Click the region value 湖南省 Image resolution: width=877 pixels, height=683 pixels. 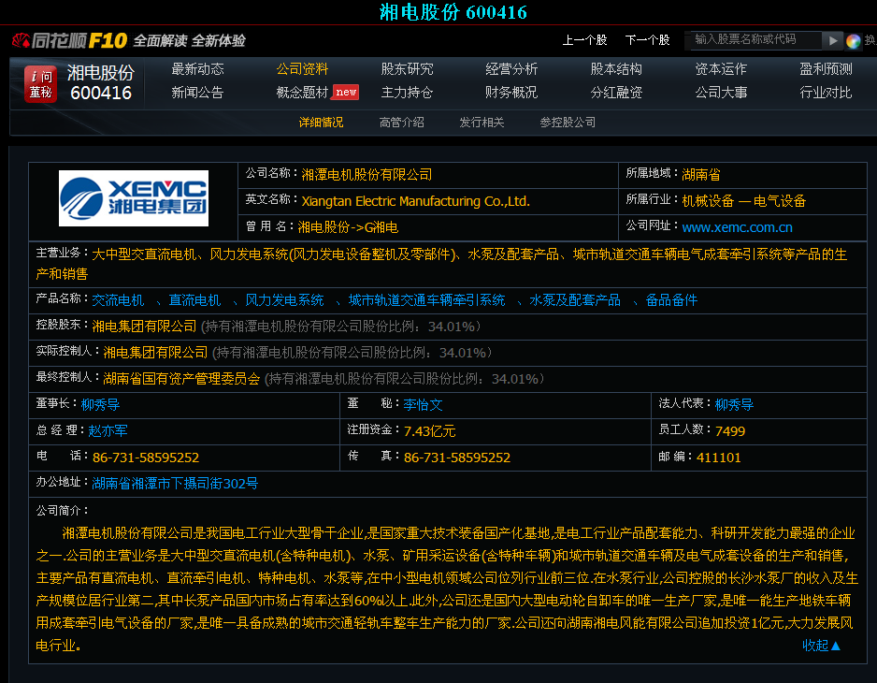701,175
